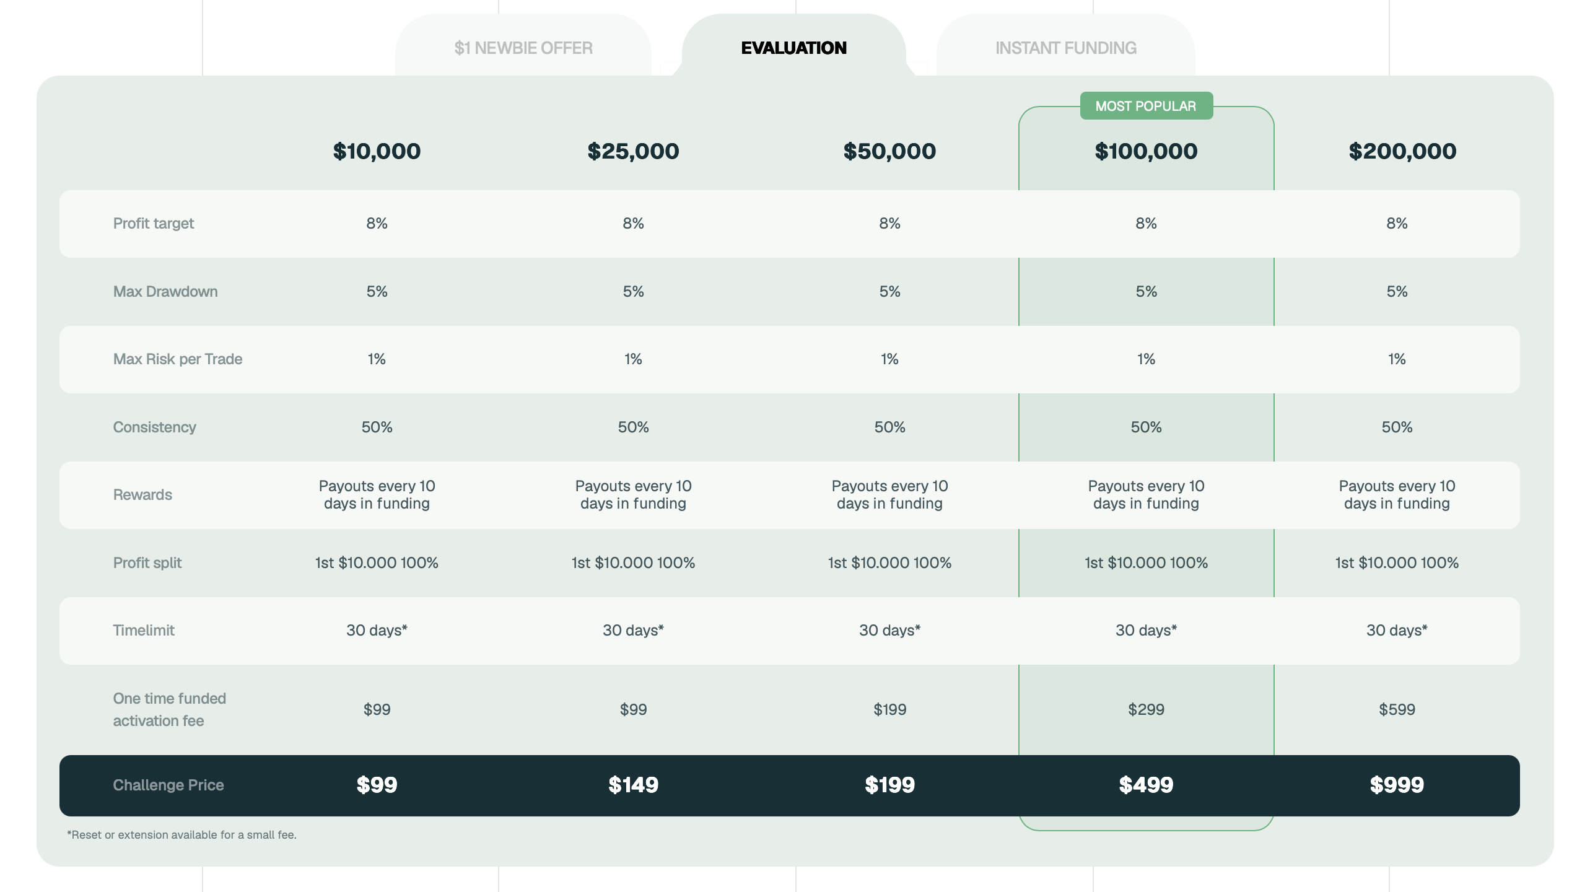Click the One time funded activation fee label
Viewport: 1577px width, 892px height.
168,709
